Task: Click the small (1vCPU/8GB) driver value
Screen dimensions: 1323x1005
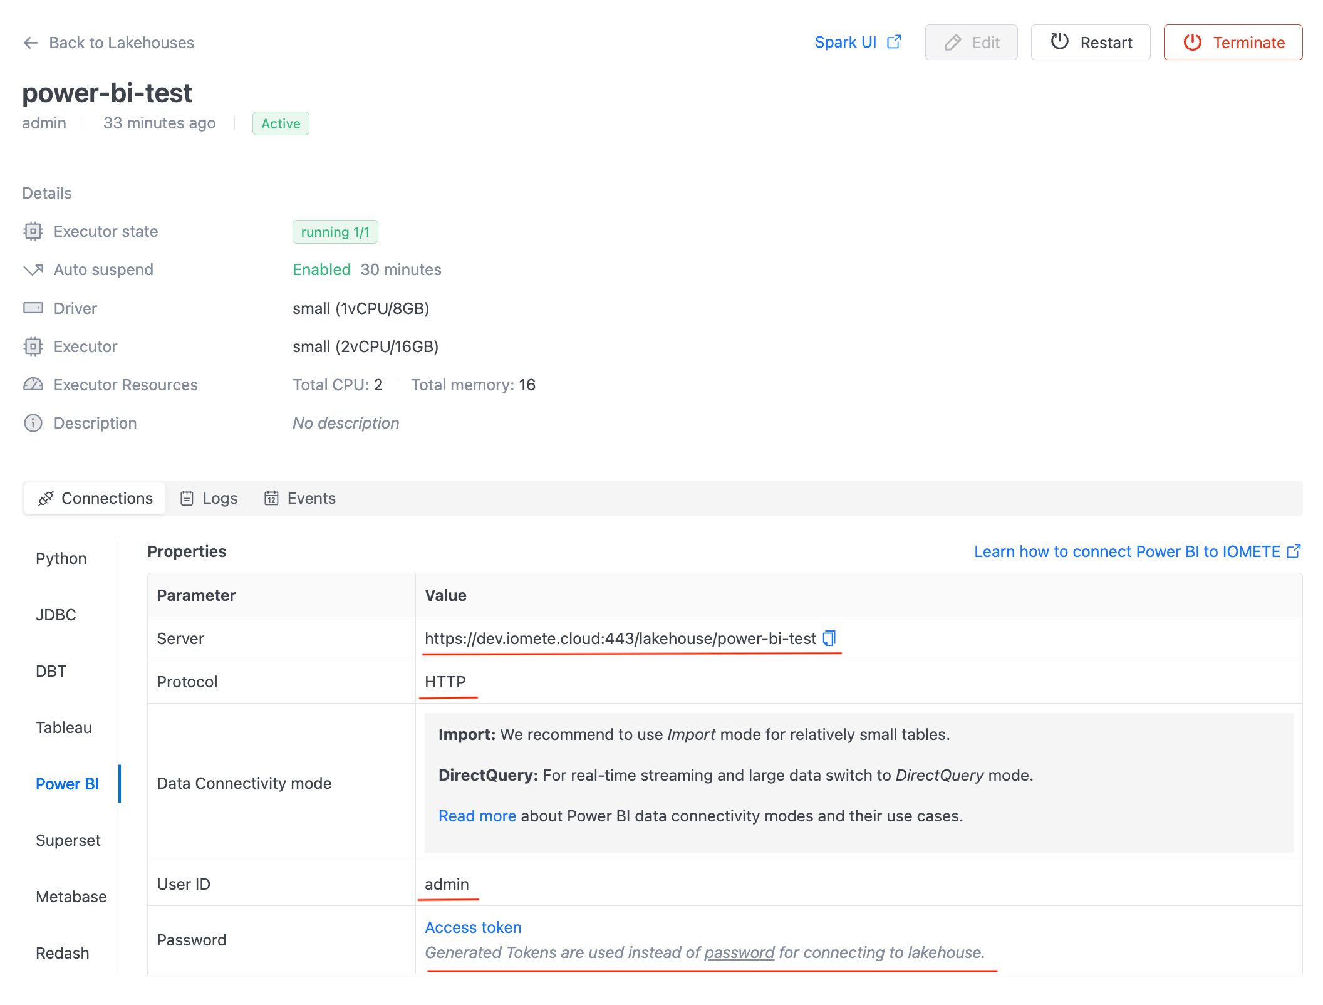Action: coord(361,308)
